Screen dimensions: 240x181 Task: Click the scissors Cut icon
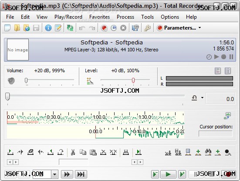tap(73, 152)
